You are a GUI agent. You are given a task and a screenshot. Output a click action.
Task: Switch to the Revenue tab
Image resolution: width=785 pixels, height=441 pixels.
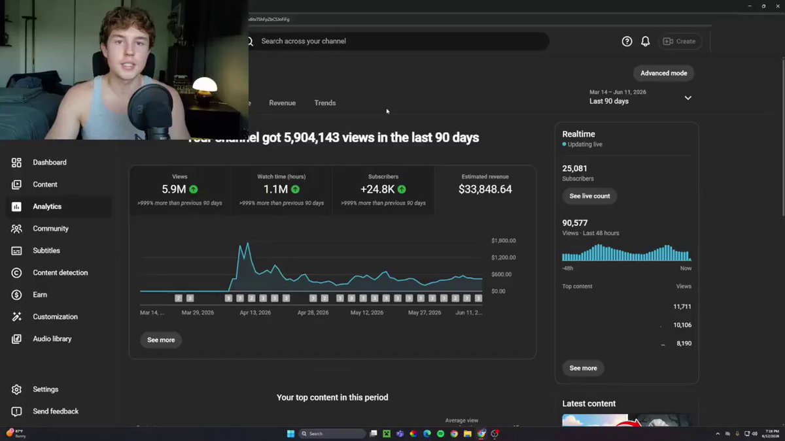(282, 103)
